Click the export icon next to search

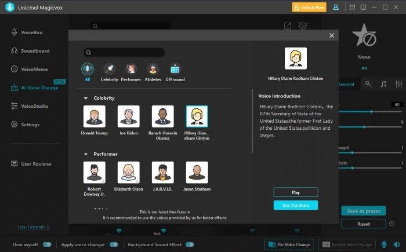click(288, 26)
